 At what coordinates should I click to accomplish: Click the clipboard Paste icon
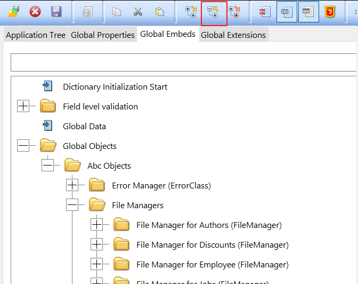coord(159,12)
